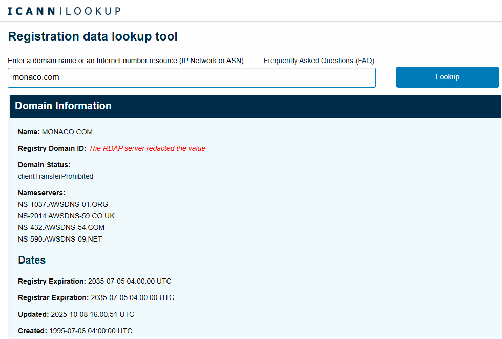
Task: Click the underlined 'ASN' abbreviation
Action: 234,61
